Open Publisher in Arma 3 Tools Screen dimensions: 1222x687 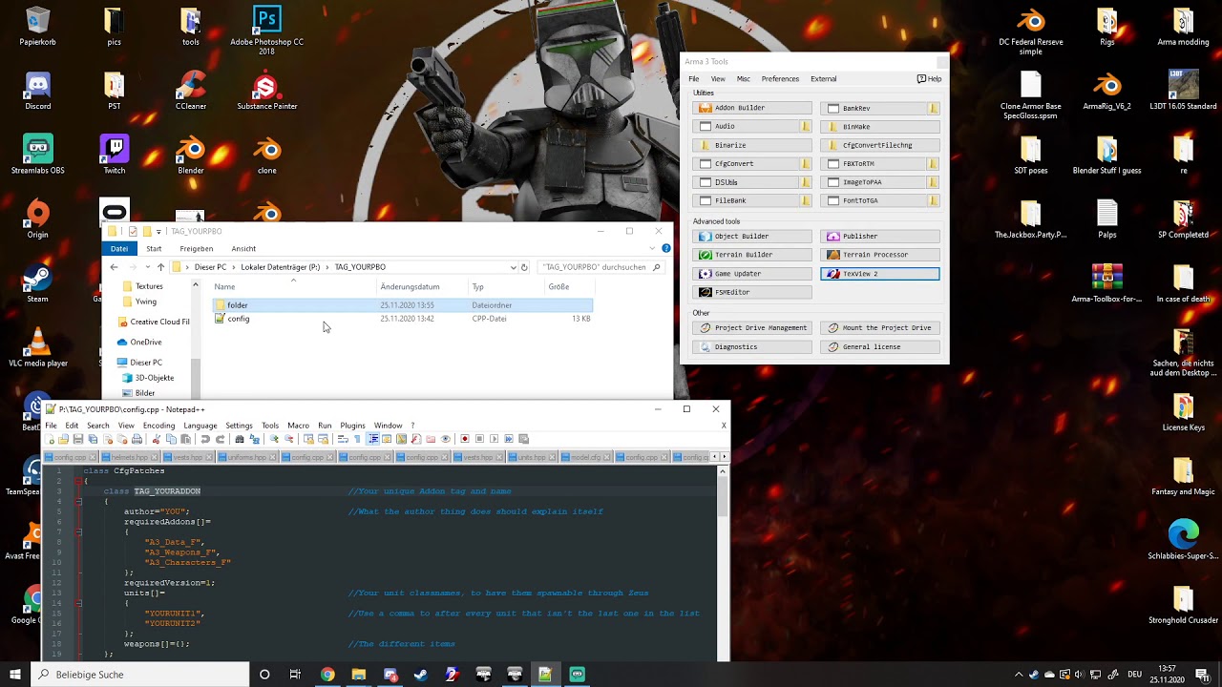click(880, 236)
